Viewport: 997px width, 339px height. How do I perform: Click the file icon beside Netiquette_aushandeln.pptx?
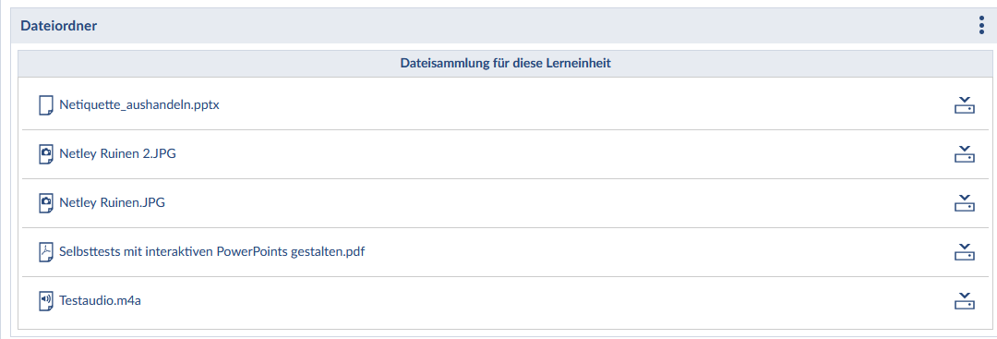coord(46,105)
